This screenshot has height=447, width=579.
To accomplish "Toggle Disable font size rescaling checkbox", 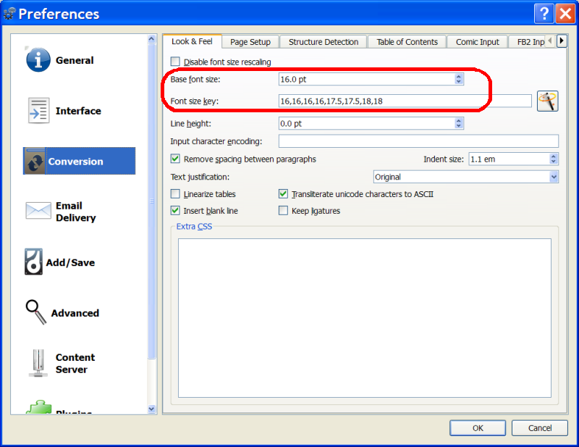I will [x=175, y=62].
